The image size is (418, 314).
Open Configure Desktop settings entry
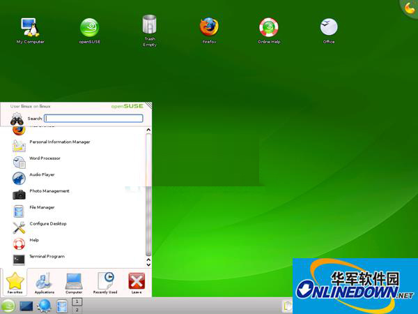point(47,224)
